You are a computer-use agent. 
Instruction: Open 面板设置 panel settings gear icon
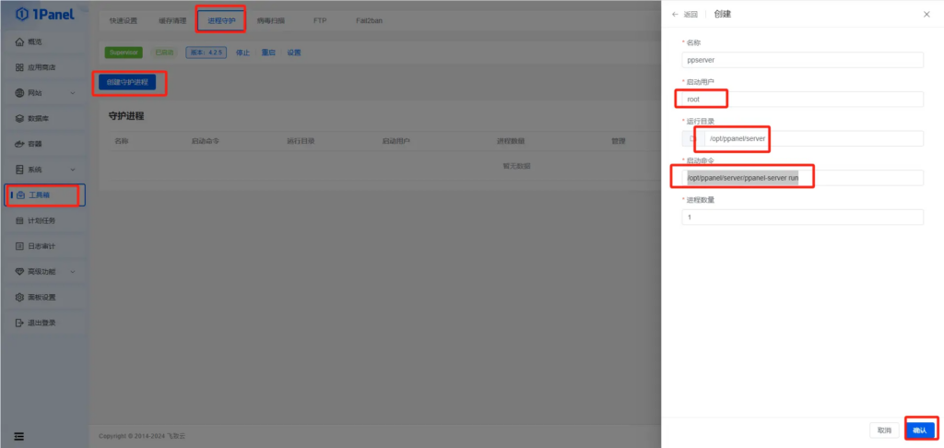pos(19,298)
